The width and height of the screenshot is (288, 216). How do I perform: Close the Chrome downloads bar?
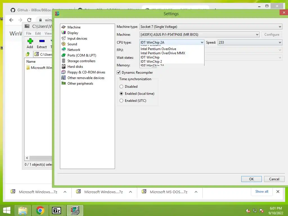coord(278,192)
